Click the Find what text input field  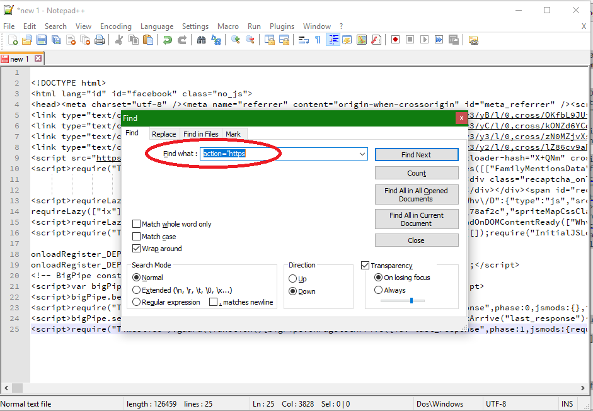284,154
